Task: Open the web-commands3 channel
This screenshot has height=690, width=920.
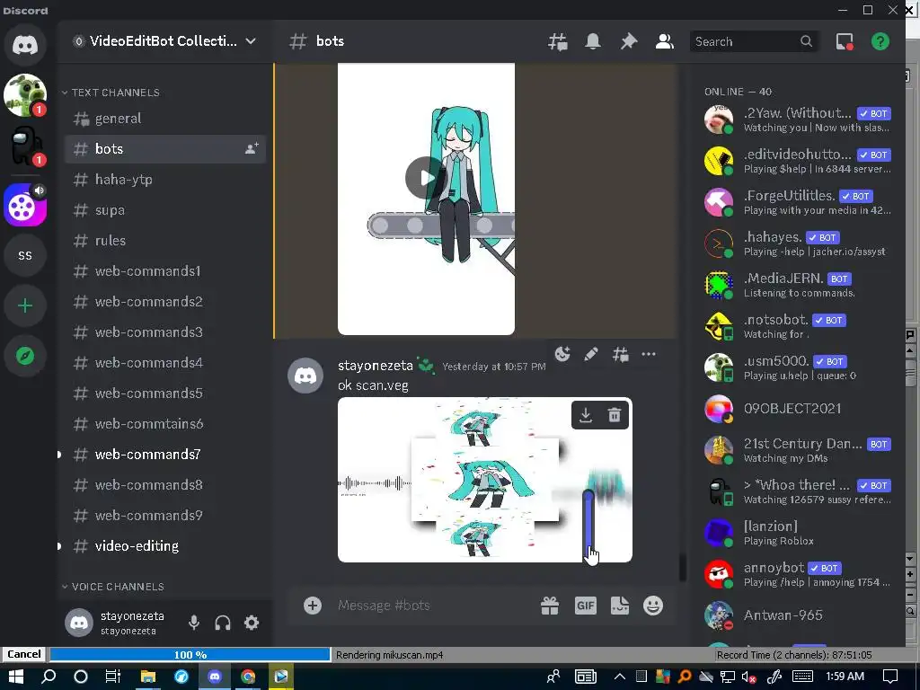Action: click(x=165, y=332)
